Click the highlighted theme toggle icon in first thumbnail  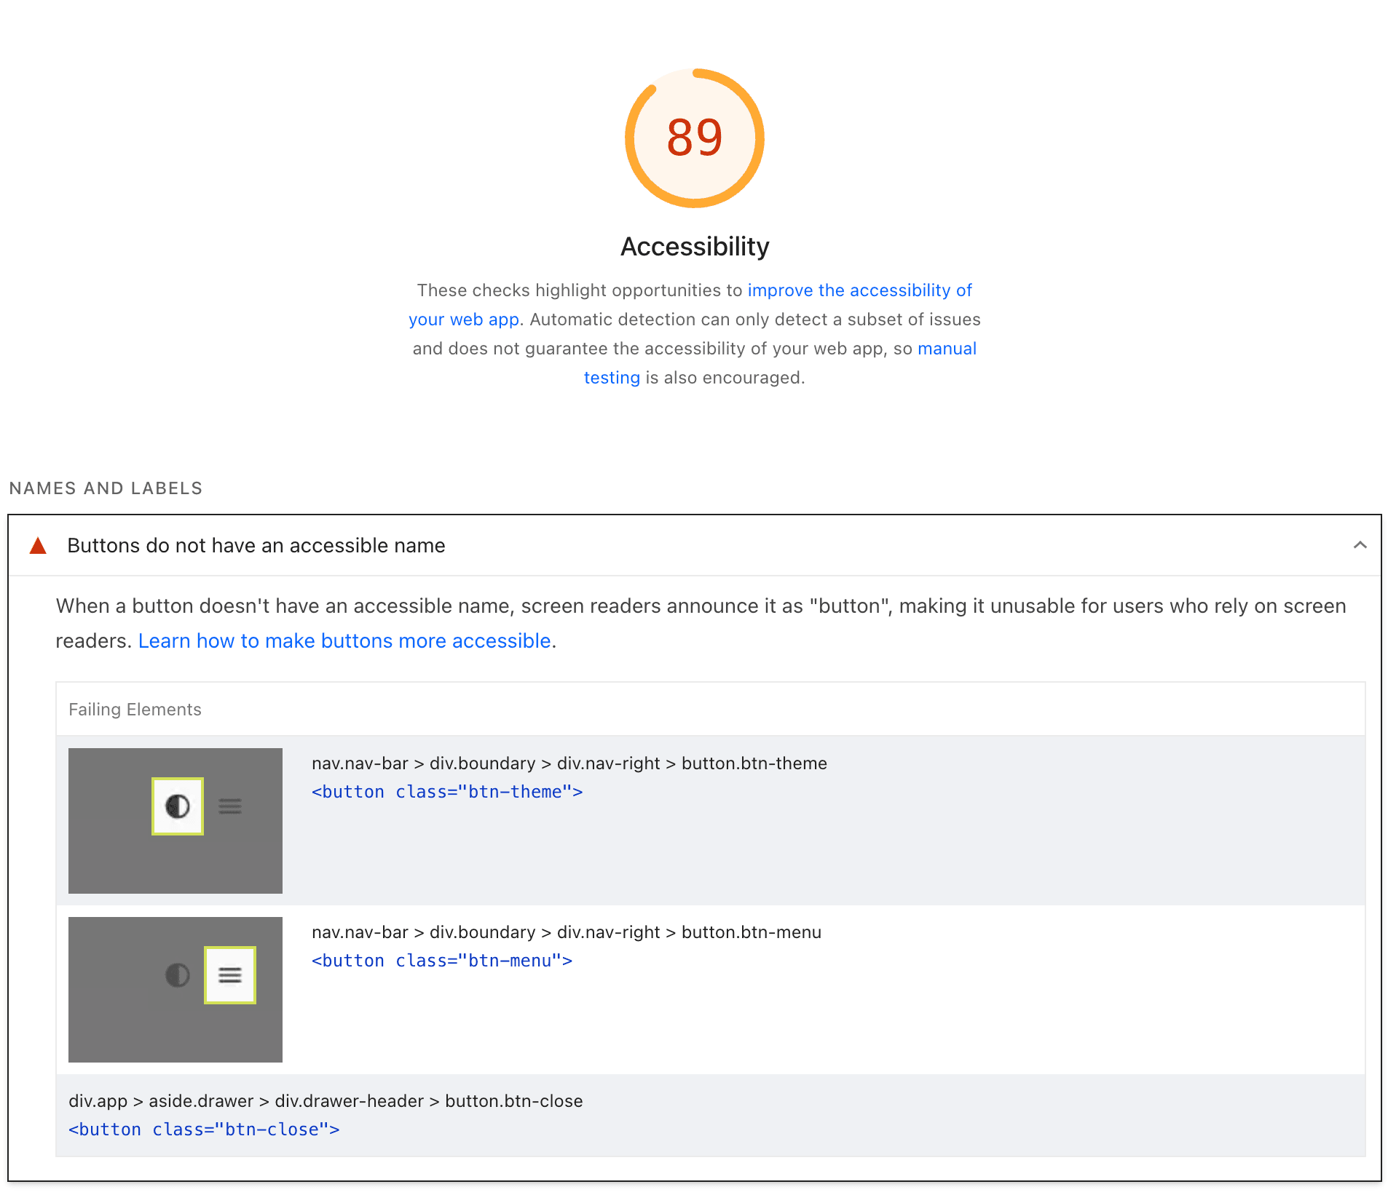tap(177, 806)
